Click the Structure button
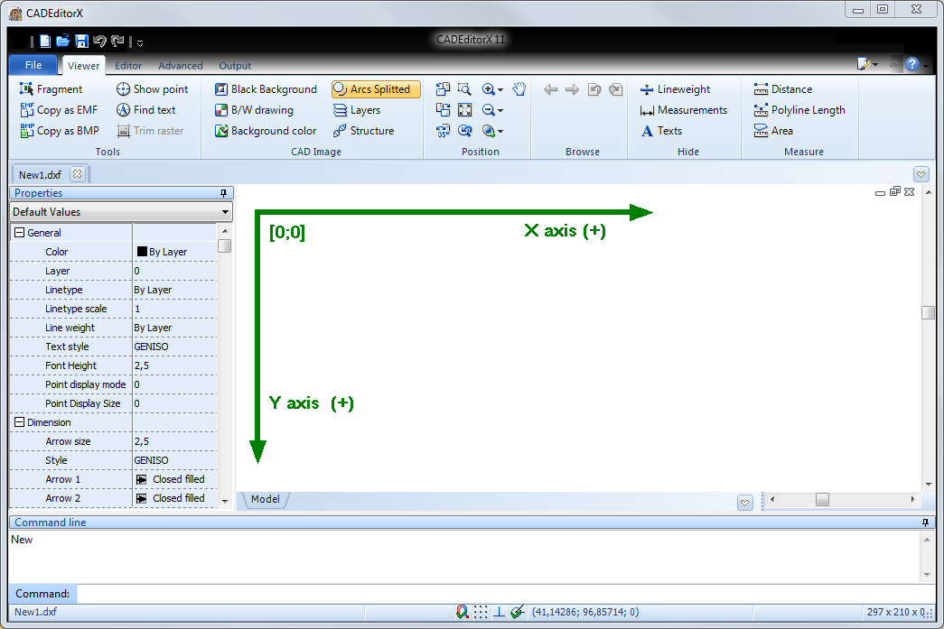 tap(363, 131)
